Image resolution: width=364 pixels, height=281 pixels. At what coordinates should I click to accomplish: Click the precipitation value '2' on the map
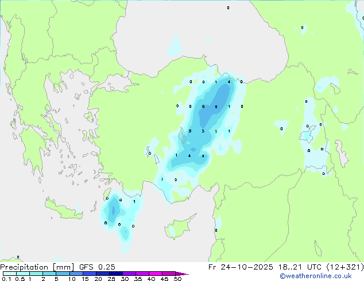[203, 156]
